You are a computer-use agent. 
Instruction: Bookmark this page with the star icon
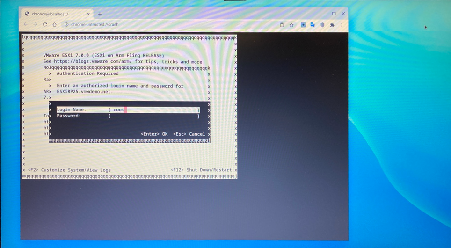(x=291, y=25)
